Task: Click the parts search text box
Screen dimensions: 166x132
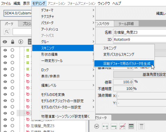Action: pyautogui.click(x=22, y=32)
